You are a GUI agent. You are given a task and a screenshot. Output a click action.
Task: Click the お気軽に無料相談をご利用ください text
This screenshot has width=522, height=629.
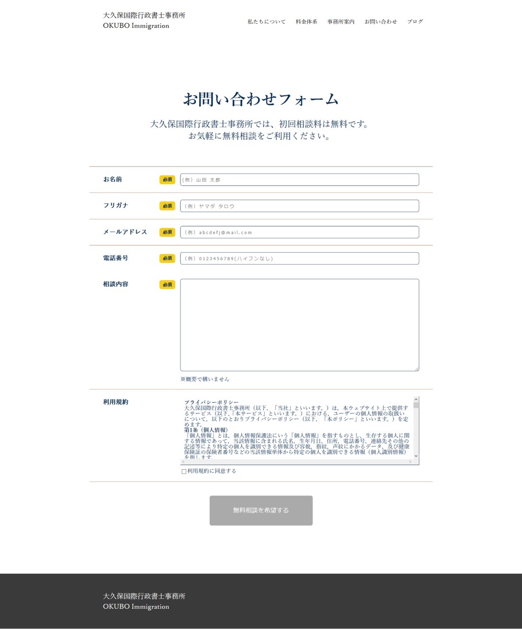pyautogui.click(x=261, y=136)
